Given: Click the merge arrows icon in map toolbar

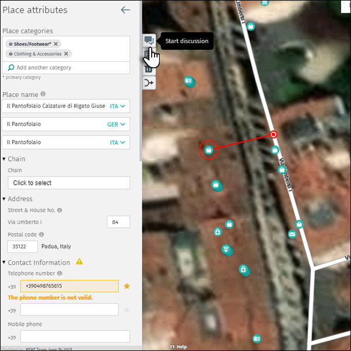Looking at the screenshot, I should (x=149, y=83).
